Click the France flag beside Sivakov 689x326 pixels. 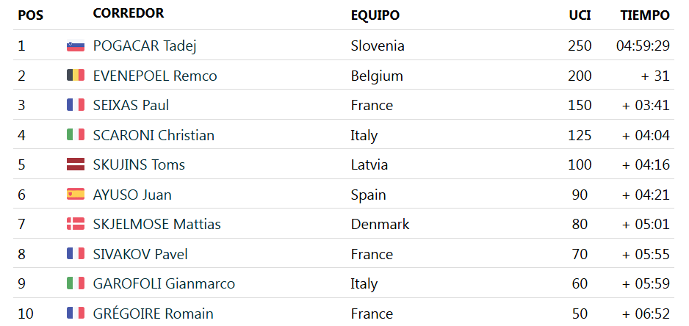click(x=76, y=254)
